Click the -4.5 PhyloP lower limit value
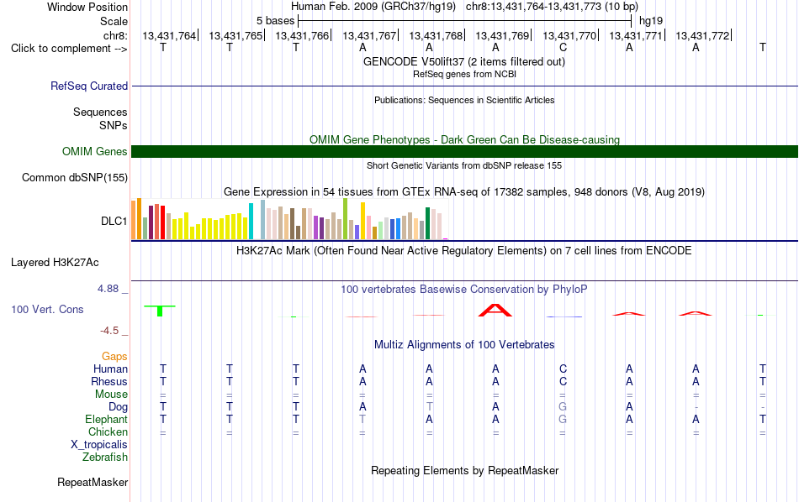 point(109,331)
